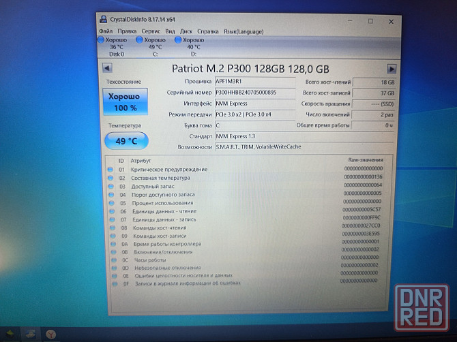This screenshot has width=457, height=342.
Task: Maximize the CrystalDiskInfo window
Action: (x=370, y=21)
